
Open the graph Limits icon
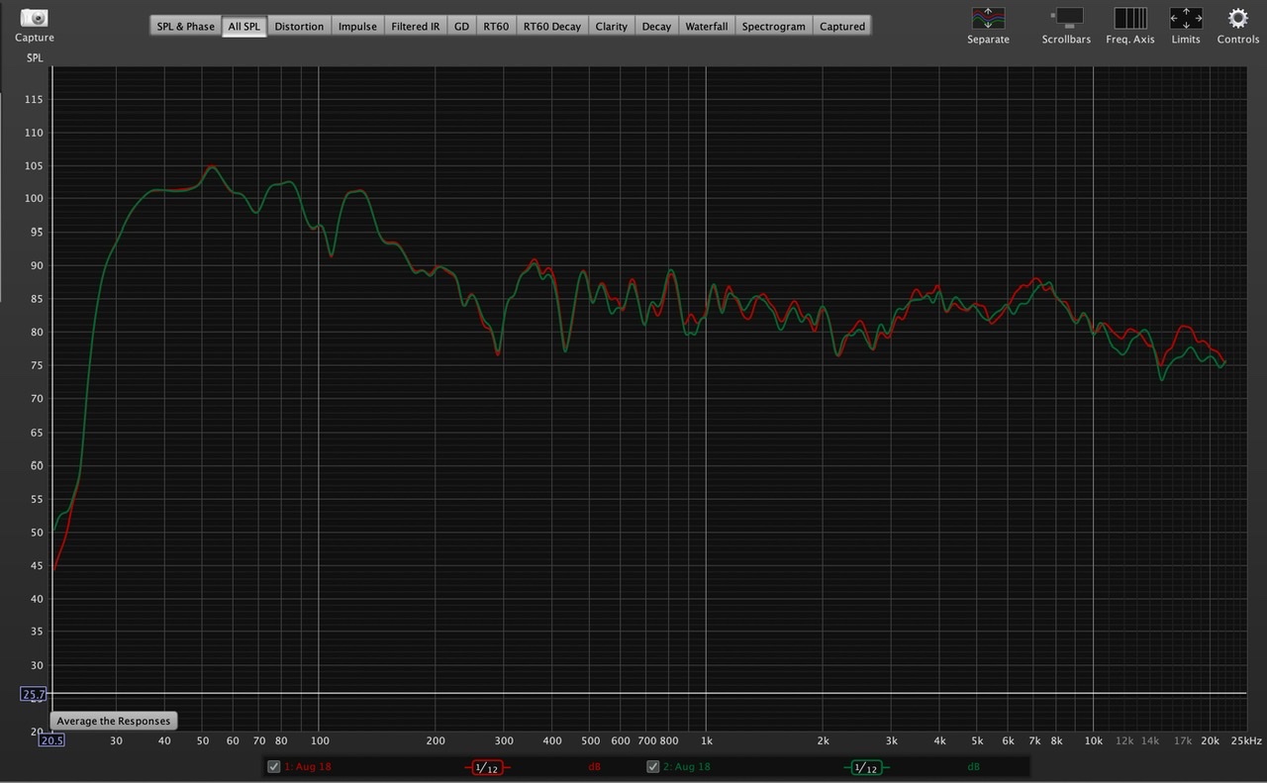coord(1185,18)
